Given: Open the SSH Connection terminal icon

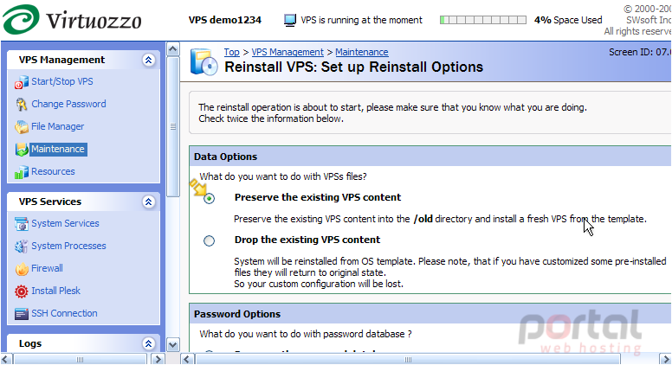Looking at the screenshot, I should click(x=22, y=314).
